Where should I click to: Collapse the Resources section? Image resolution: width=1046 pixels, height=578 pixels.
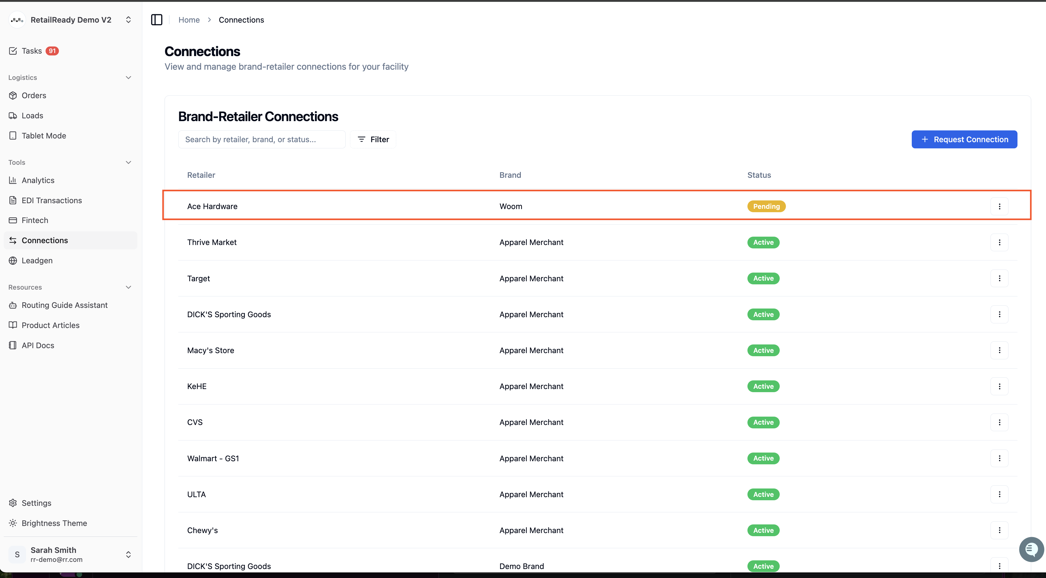pyautogui.click(x=128, y=287)
